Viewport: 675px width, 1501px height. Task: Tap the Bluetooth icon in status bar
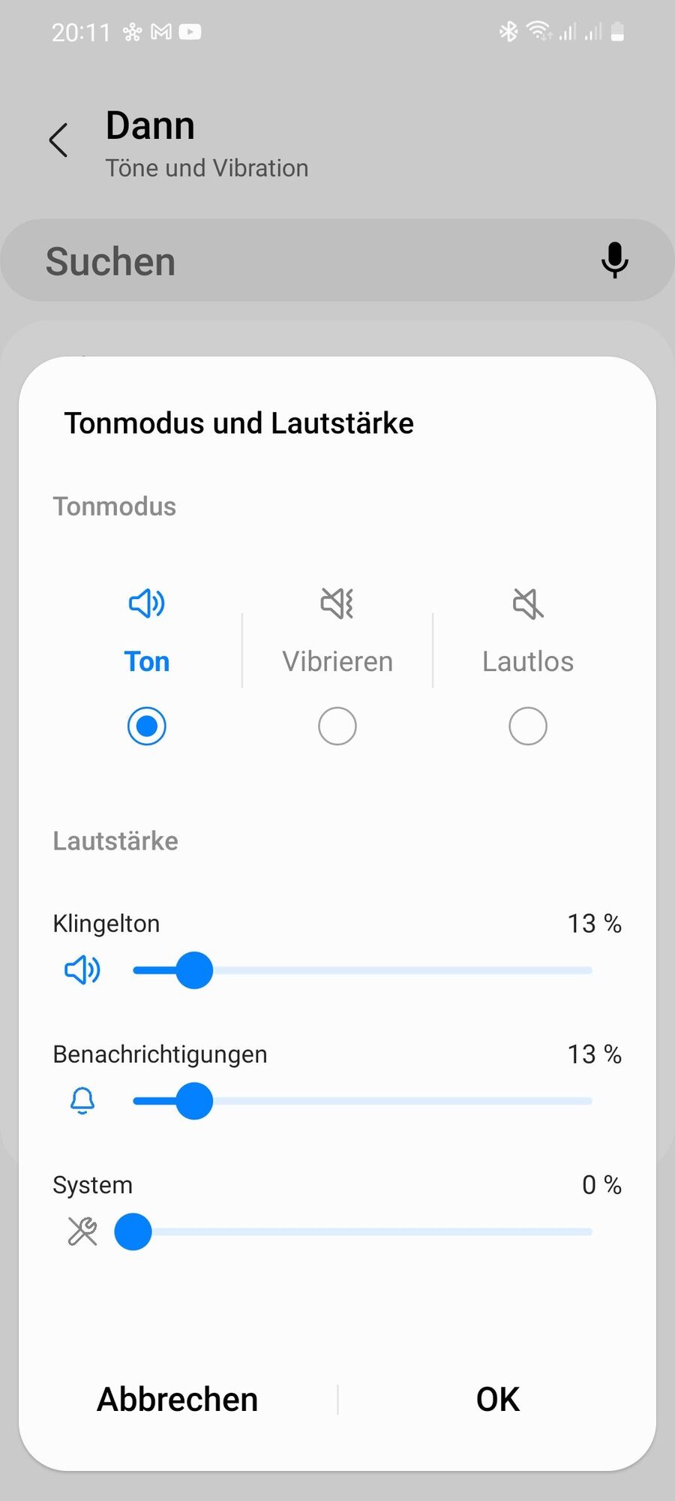tap(508, 32)
